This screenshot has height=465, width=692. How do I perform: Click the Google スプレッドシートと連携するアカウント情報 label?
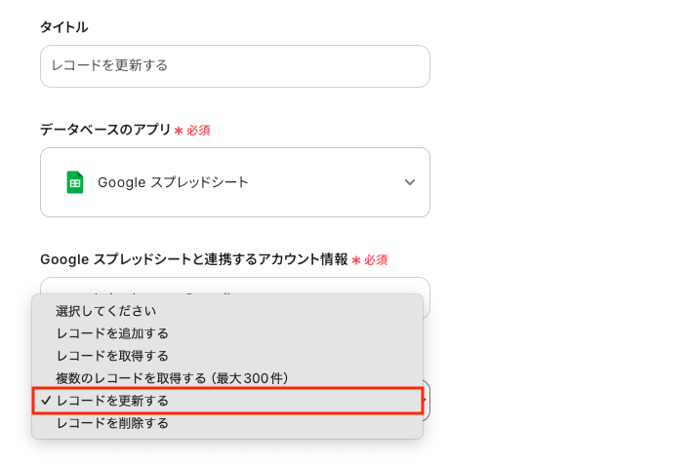193,259
